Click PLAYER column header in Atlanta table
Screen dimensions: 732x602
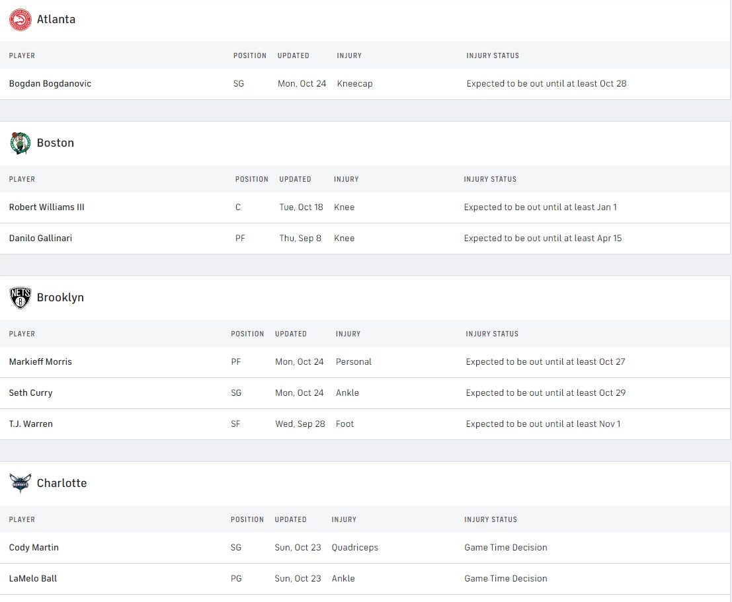pyautogui.click(x=22, y=56)
